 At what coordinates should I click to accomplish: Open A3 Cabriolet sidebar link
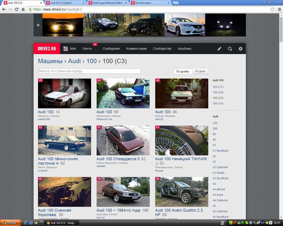click(220, 167)
